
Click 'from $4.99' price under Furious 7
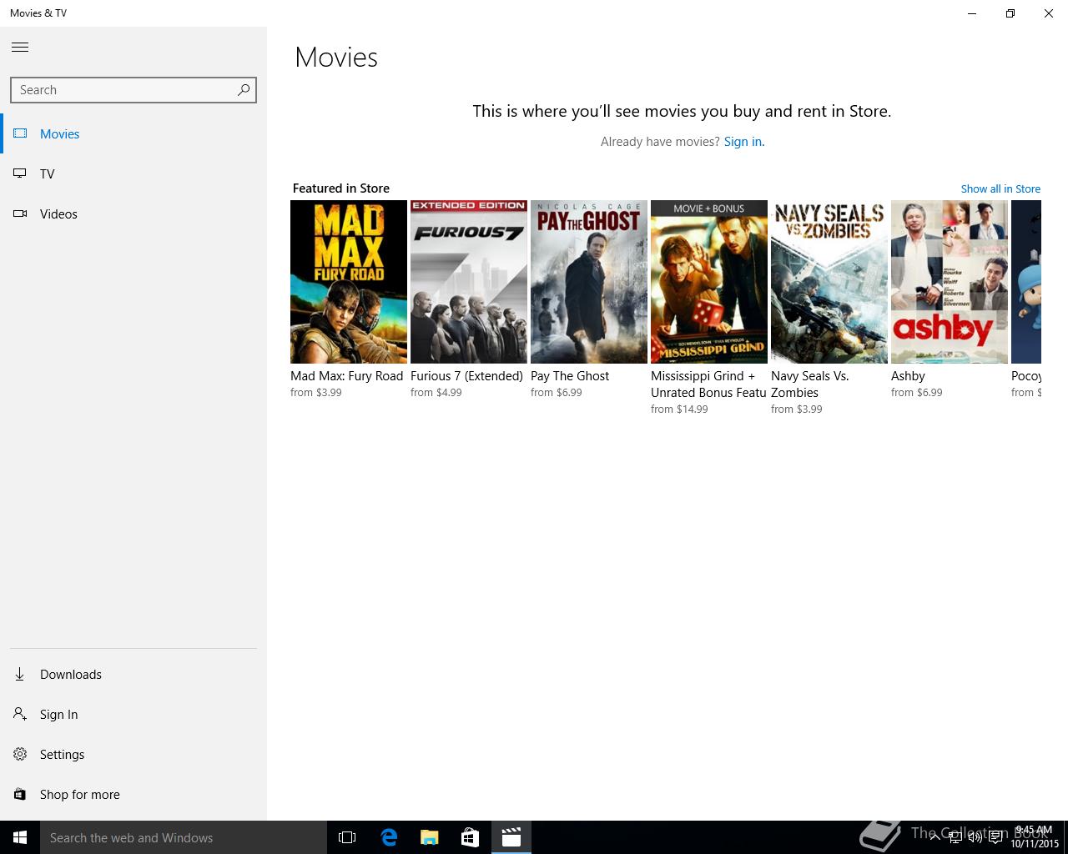click(436, 393)
